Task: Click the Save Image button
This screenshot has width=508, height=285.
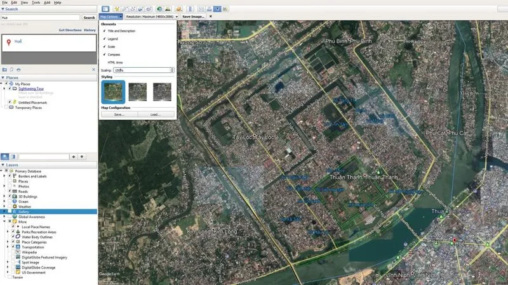Action: (x=194, y=16)
